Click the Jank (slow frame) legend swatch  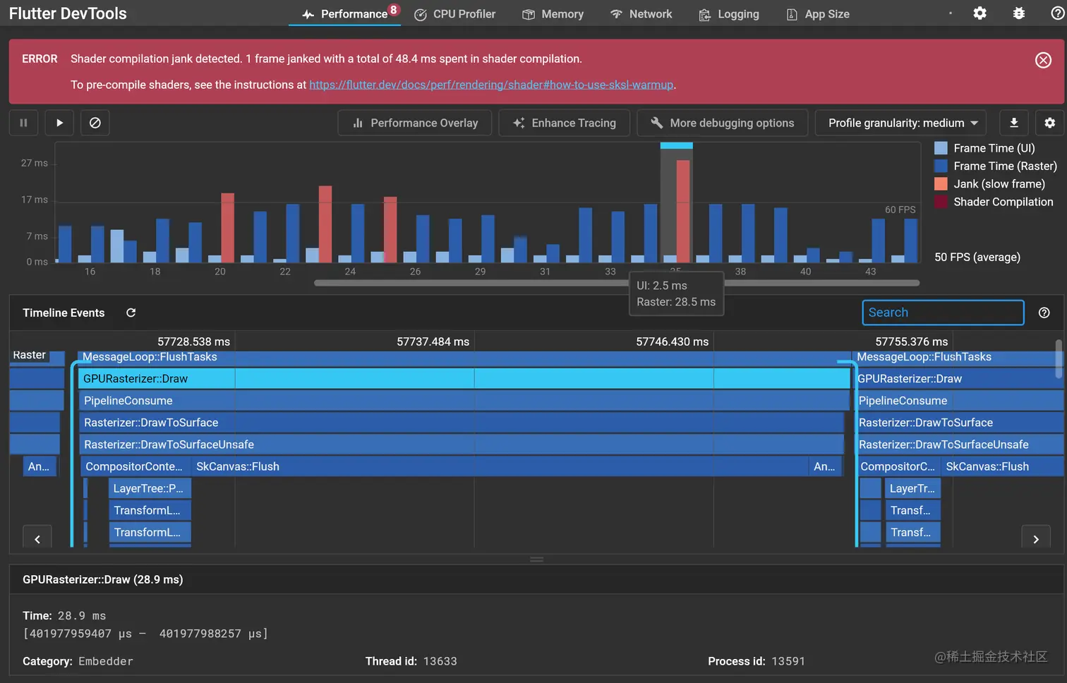coord(941,183)
